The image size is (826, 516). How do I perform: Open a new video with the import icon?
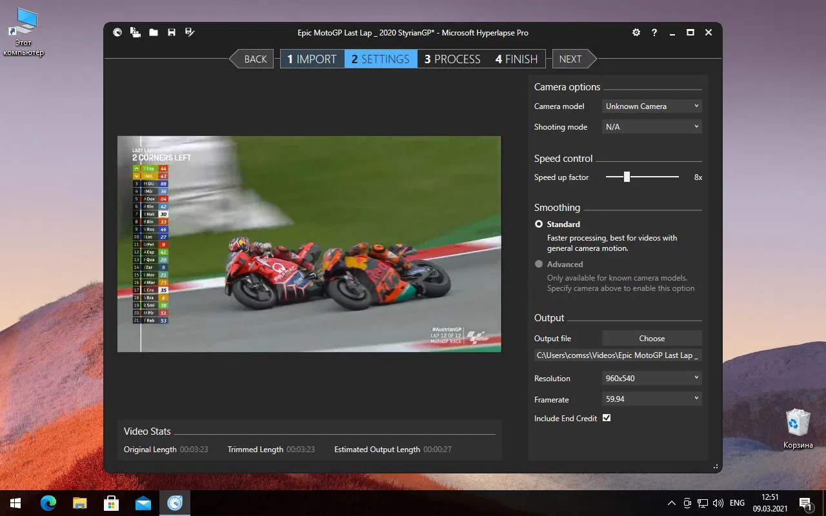tap(136, 32)
